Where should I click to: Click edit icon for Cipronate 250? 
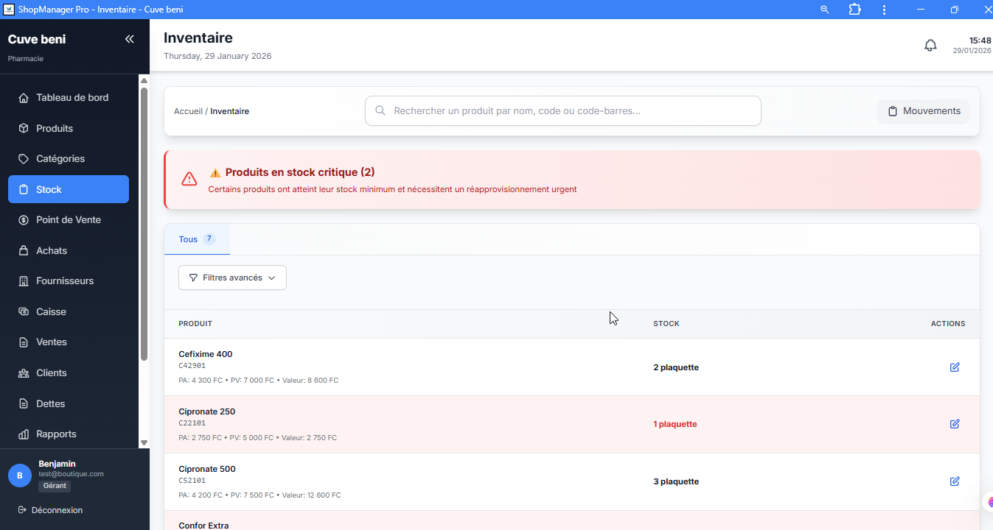(955, 424)
